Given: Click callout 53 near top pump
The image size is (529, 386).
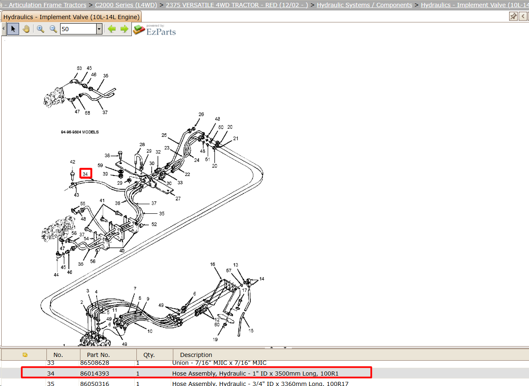Looking at the screenshot, I should pos(79,68).
